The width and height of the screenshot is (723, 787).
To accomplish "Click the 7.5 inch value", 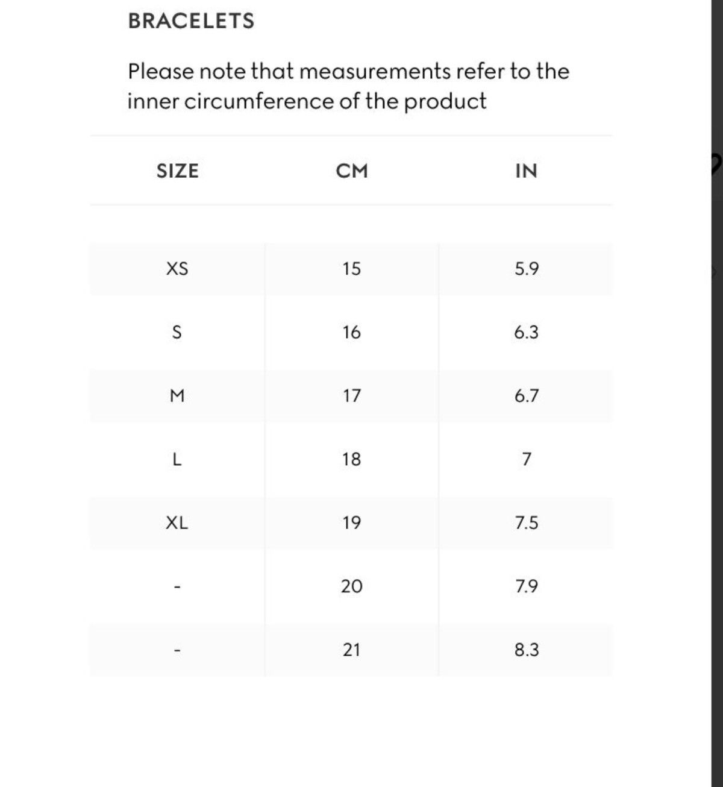I will pos(527,523).
